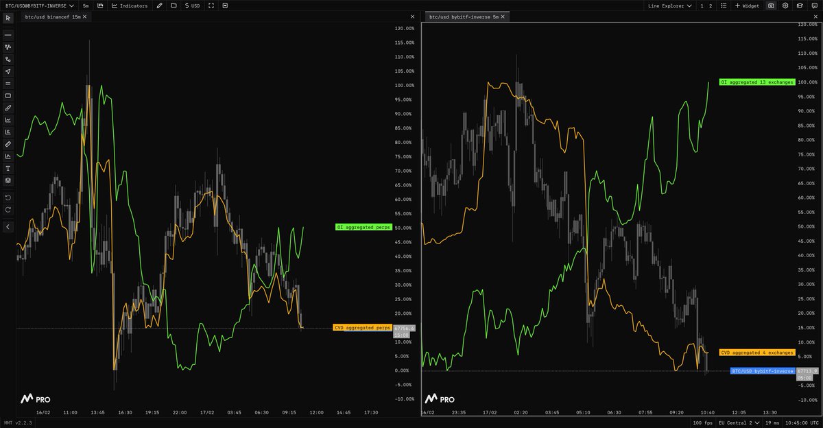Select the arrow pointer drawing tool
This screenshot has width=823, height=428.
[8, 71]
